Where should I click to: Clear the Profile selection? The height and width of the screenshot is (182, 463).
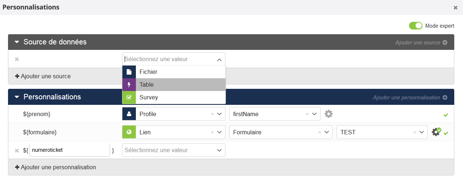click(x=212, y=114)
